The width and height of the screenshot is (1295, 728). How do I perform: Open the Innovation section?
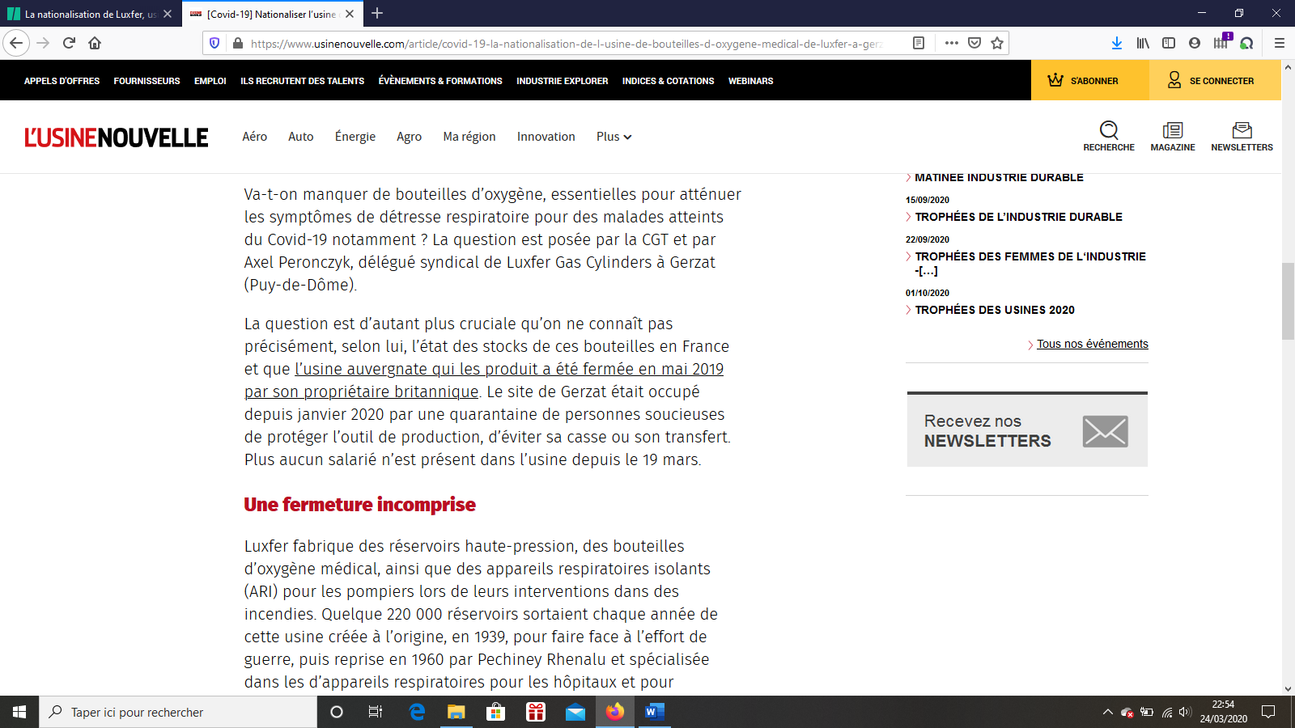point(546,137)
